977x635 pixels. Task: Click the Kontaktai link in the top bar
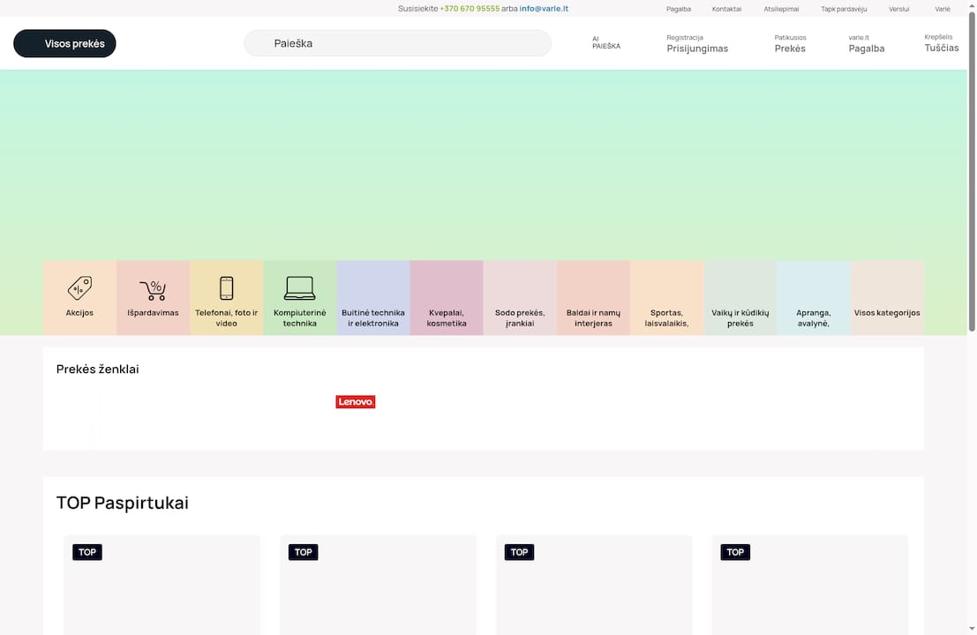pos(726,9)
